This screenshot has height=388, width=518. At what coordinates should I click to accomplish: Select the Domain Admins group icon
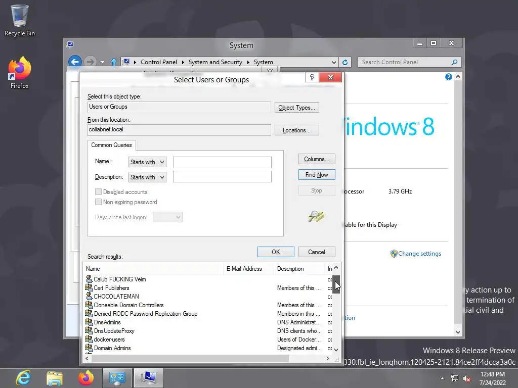coord(89,348)
